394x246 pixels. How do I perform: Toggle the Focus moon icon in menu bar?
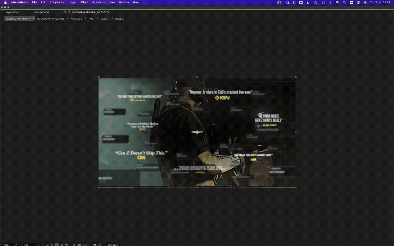tap(308, 2)
